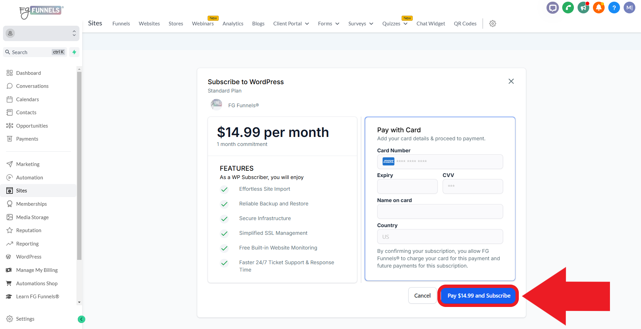
Task: Click the sidebar scrollbar up arrow
Action: 79,69
